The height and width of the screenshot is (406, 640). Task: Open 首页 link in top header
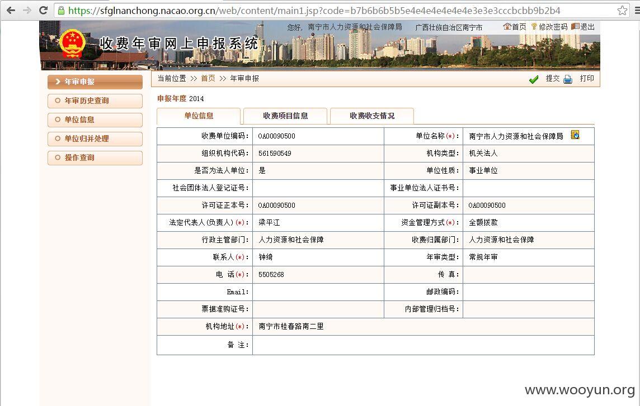tap(519, 27)
